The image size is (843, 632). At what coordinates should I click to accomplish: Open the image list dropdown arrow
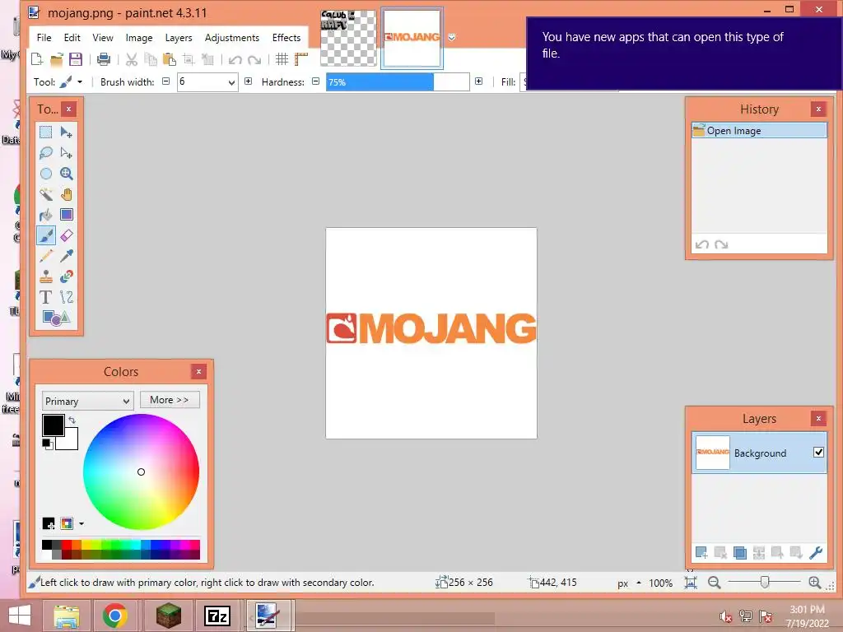coord(452,37)
